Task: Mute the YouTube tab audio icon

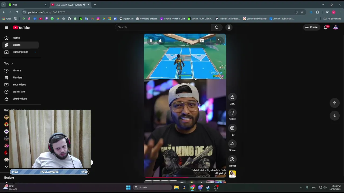Action: click(84, 5)
